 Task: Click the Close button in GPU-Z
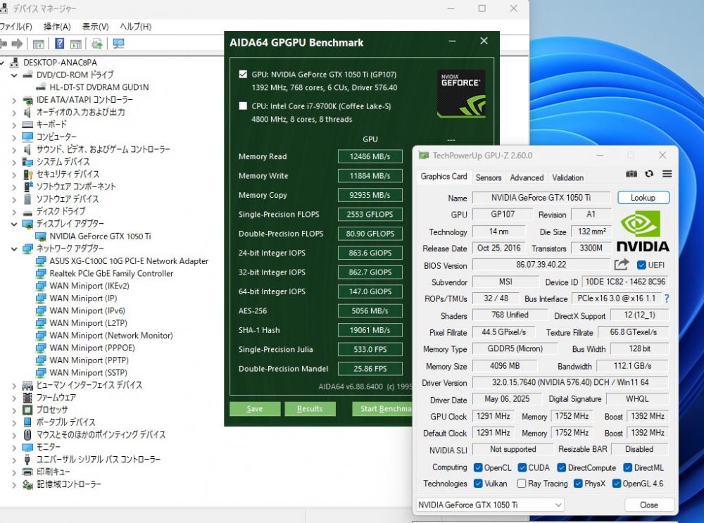point(649,505)
